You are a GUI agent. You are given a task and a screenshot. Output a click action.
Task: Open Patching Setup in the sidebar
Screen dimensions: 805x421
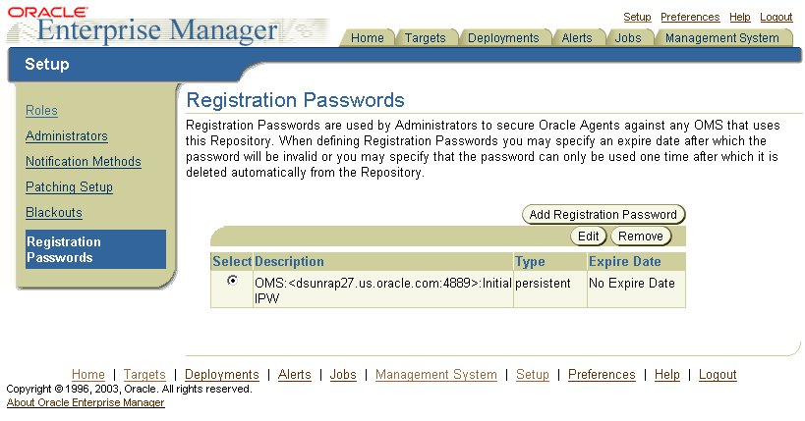pyautogui.click(x=69, y=187)
